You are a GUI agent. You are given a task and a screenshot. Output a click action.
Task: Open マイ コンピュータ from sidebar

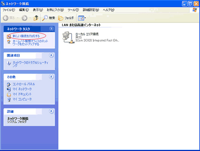[22, 99]
